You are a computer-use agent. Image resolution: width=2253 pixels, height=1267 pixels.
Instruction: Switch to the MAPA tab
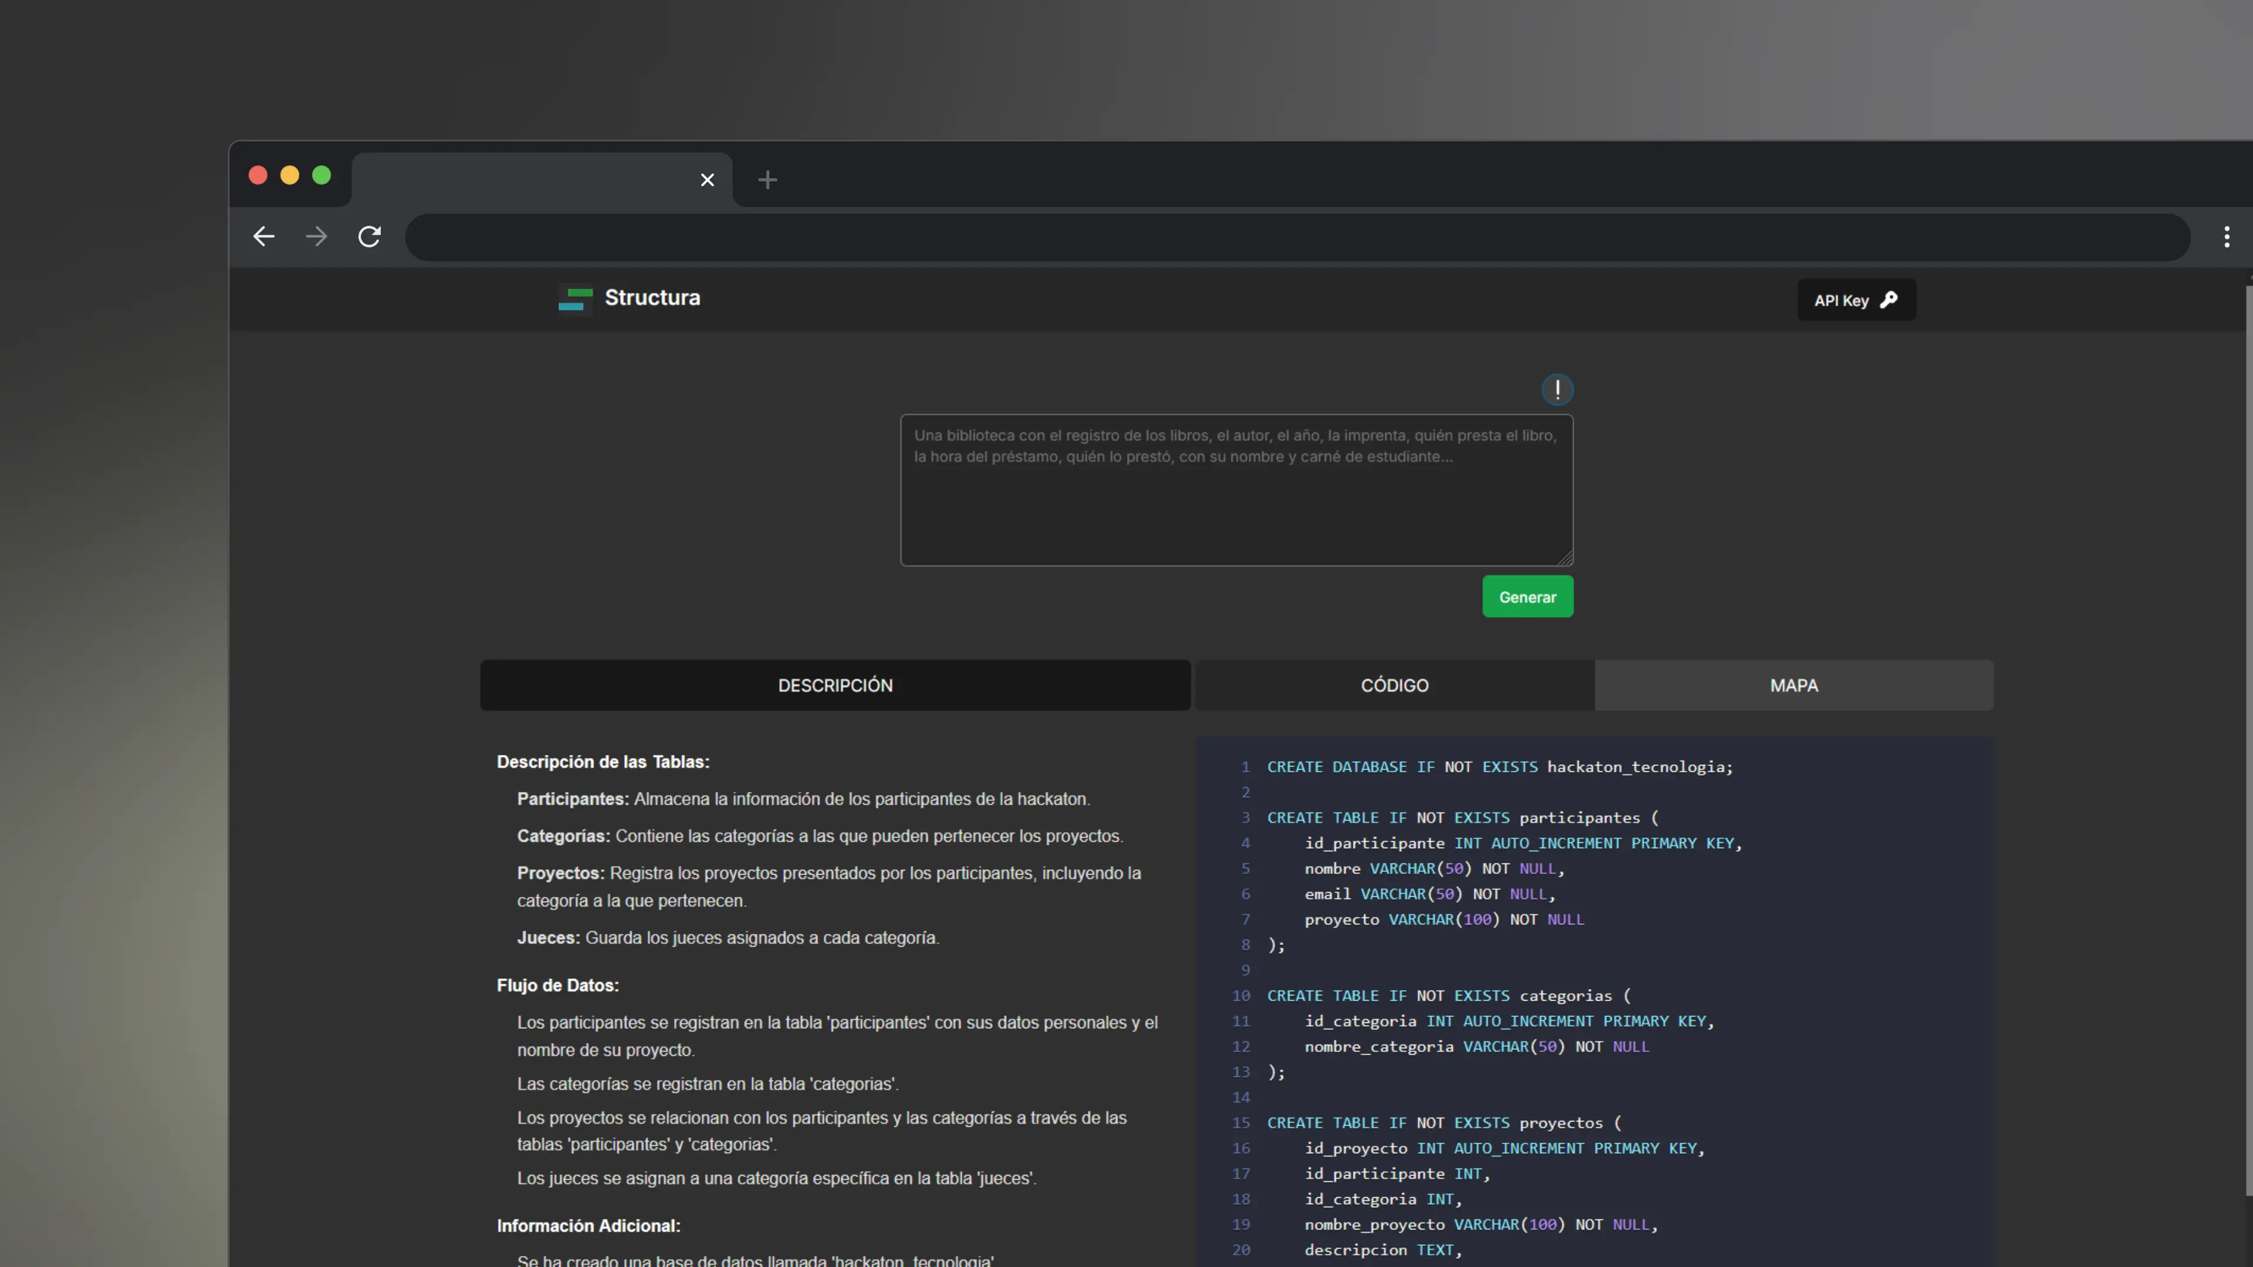1794,684
